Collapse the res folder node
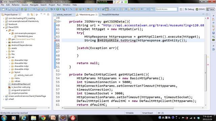This screenshot has height=121, width=216. pos(7,57)
